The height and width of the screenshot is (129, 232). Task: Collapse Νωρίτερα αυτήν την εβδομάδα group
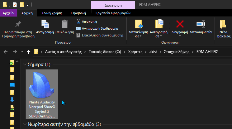[x=25, y=124]
